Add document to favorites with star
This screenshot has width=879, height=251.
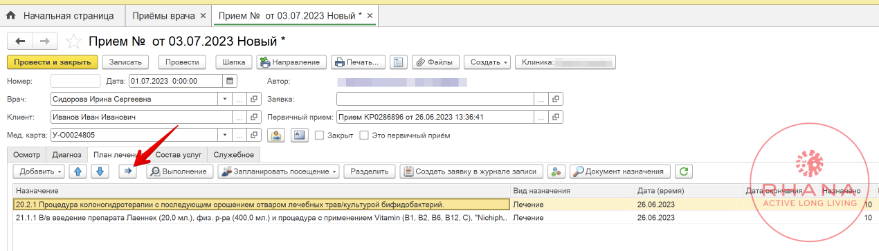coord(73,41)
